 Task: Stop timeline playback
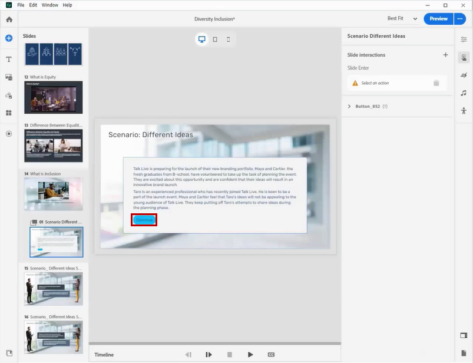point(229,355)
